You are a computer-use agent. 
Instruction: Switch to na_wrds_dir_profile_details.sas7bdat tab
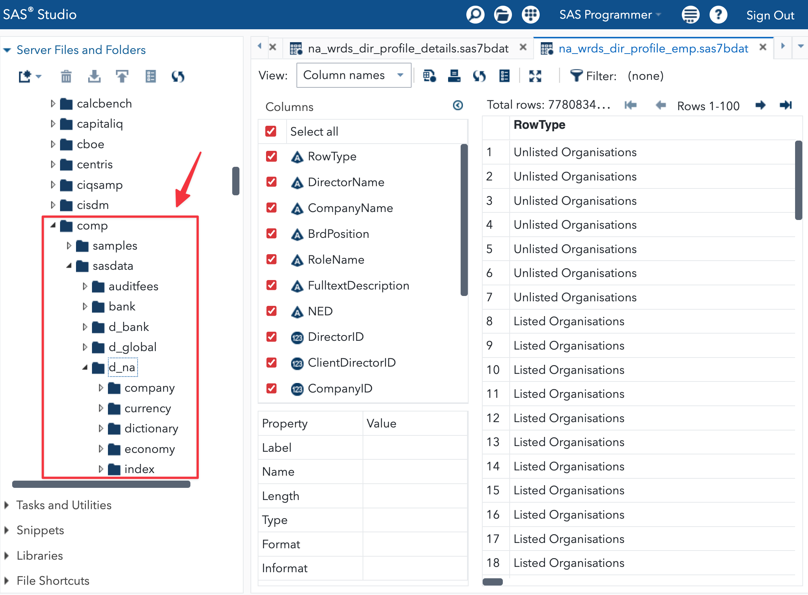pos(408,48)
